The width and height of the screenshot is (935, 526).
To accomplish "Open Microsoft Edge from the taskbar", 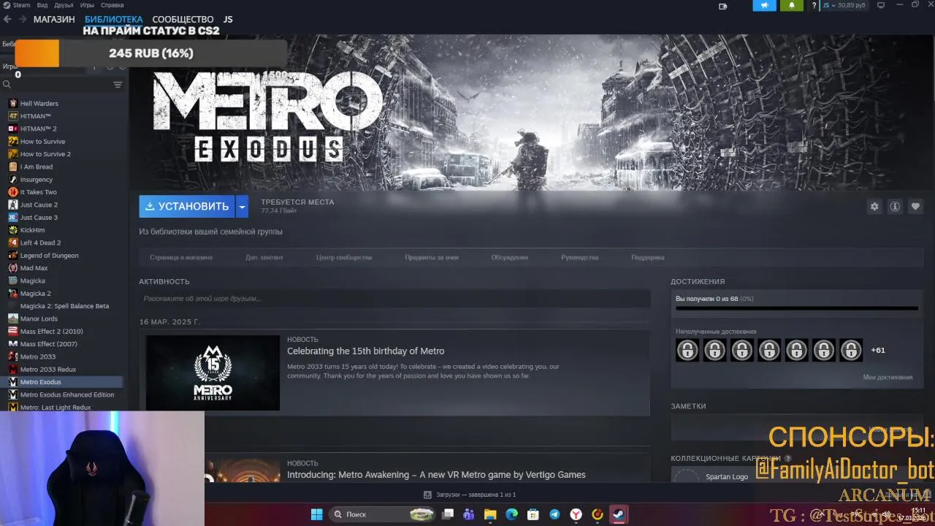I will 511,514.
